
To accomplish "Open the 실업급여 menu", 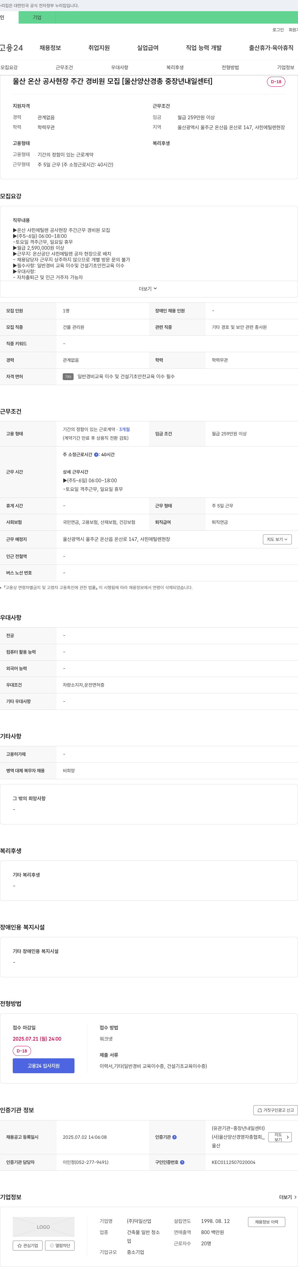I will point(147,48).
